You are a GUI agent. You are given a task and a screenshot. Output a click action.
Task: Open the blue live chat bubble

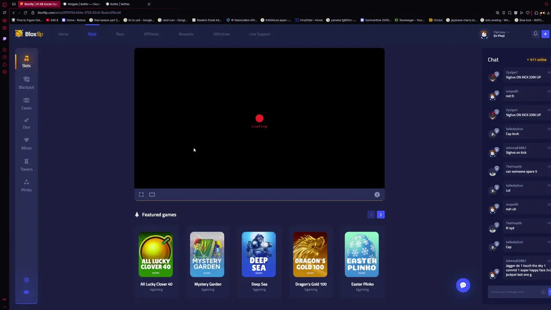463,285
